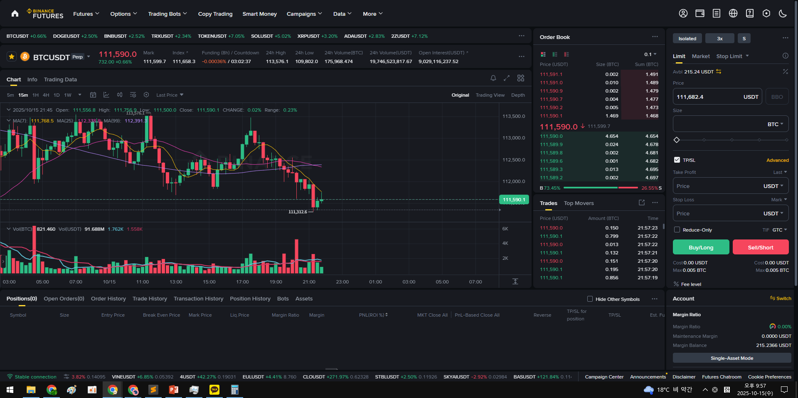Switch to the Top Movers tab
This screenshot has height=398, width=798.
click(579, 203)
